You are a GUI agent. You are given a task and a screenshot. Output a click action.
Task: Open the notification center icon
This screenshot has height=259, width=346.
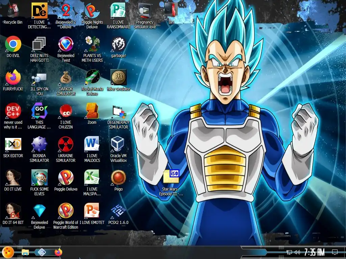pos(335,252)
